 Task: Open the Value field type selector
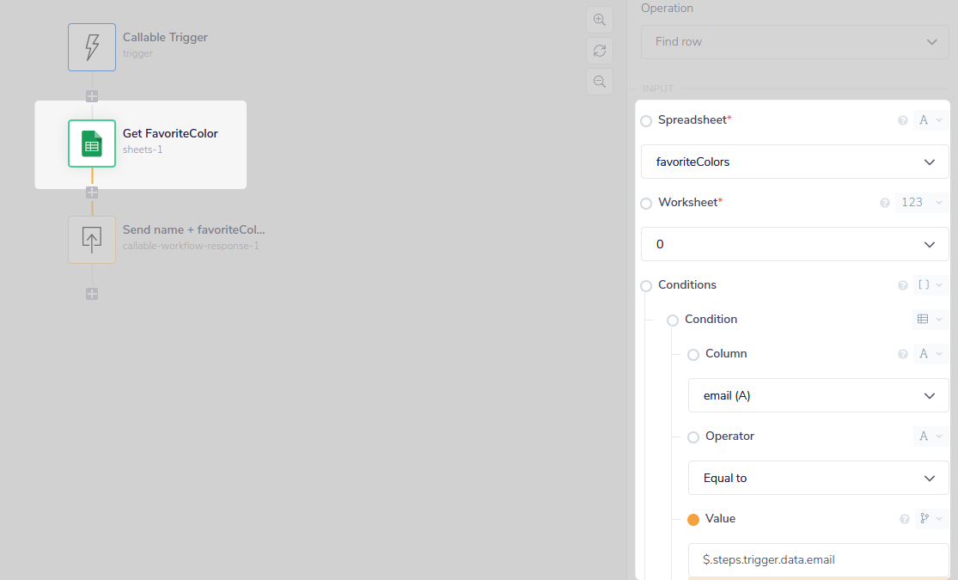tap(930, 519)
